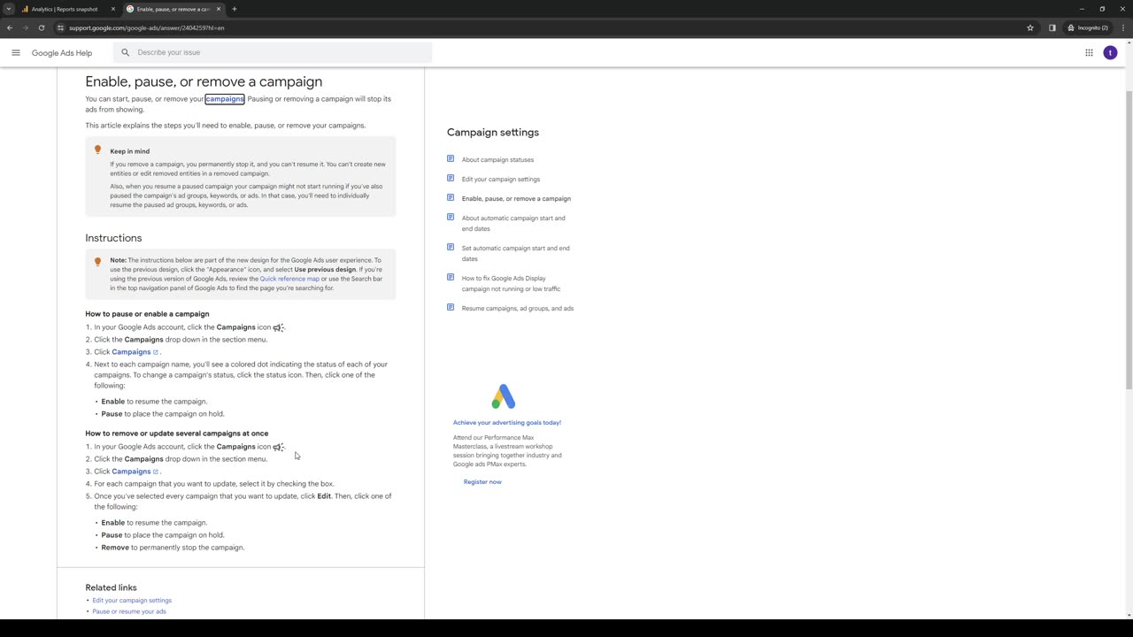
Task: Click the Instructions heading
Action: (x=113, y=238)
